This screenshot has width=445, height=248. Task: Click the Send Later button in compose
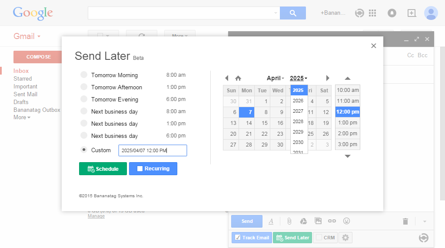(292, 238)
